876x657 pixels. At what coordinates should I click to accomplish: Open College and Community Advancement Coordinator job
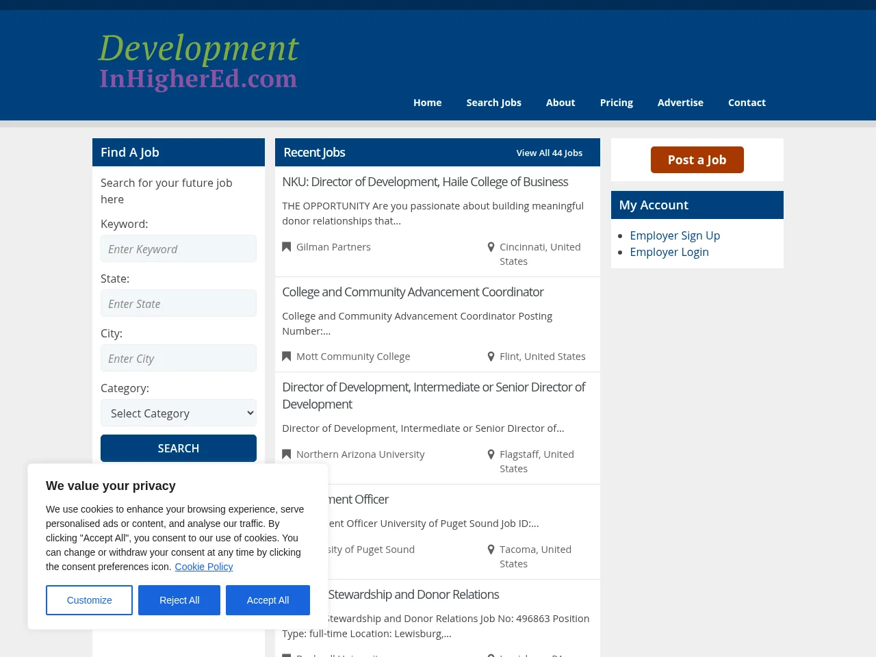[x=413, y=292]
